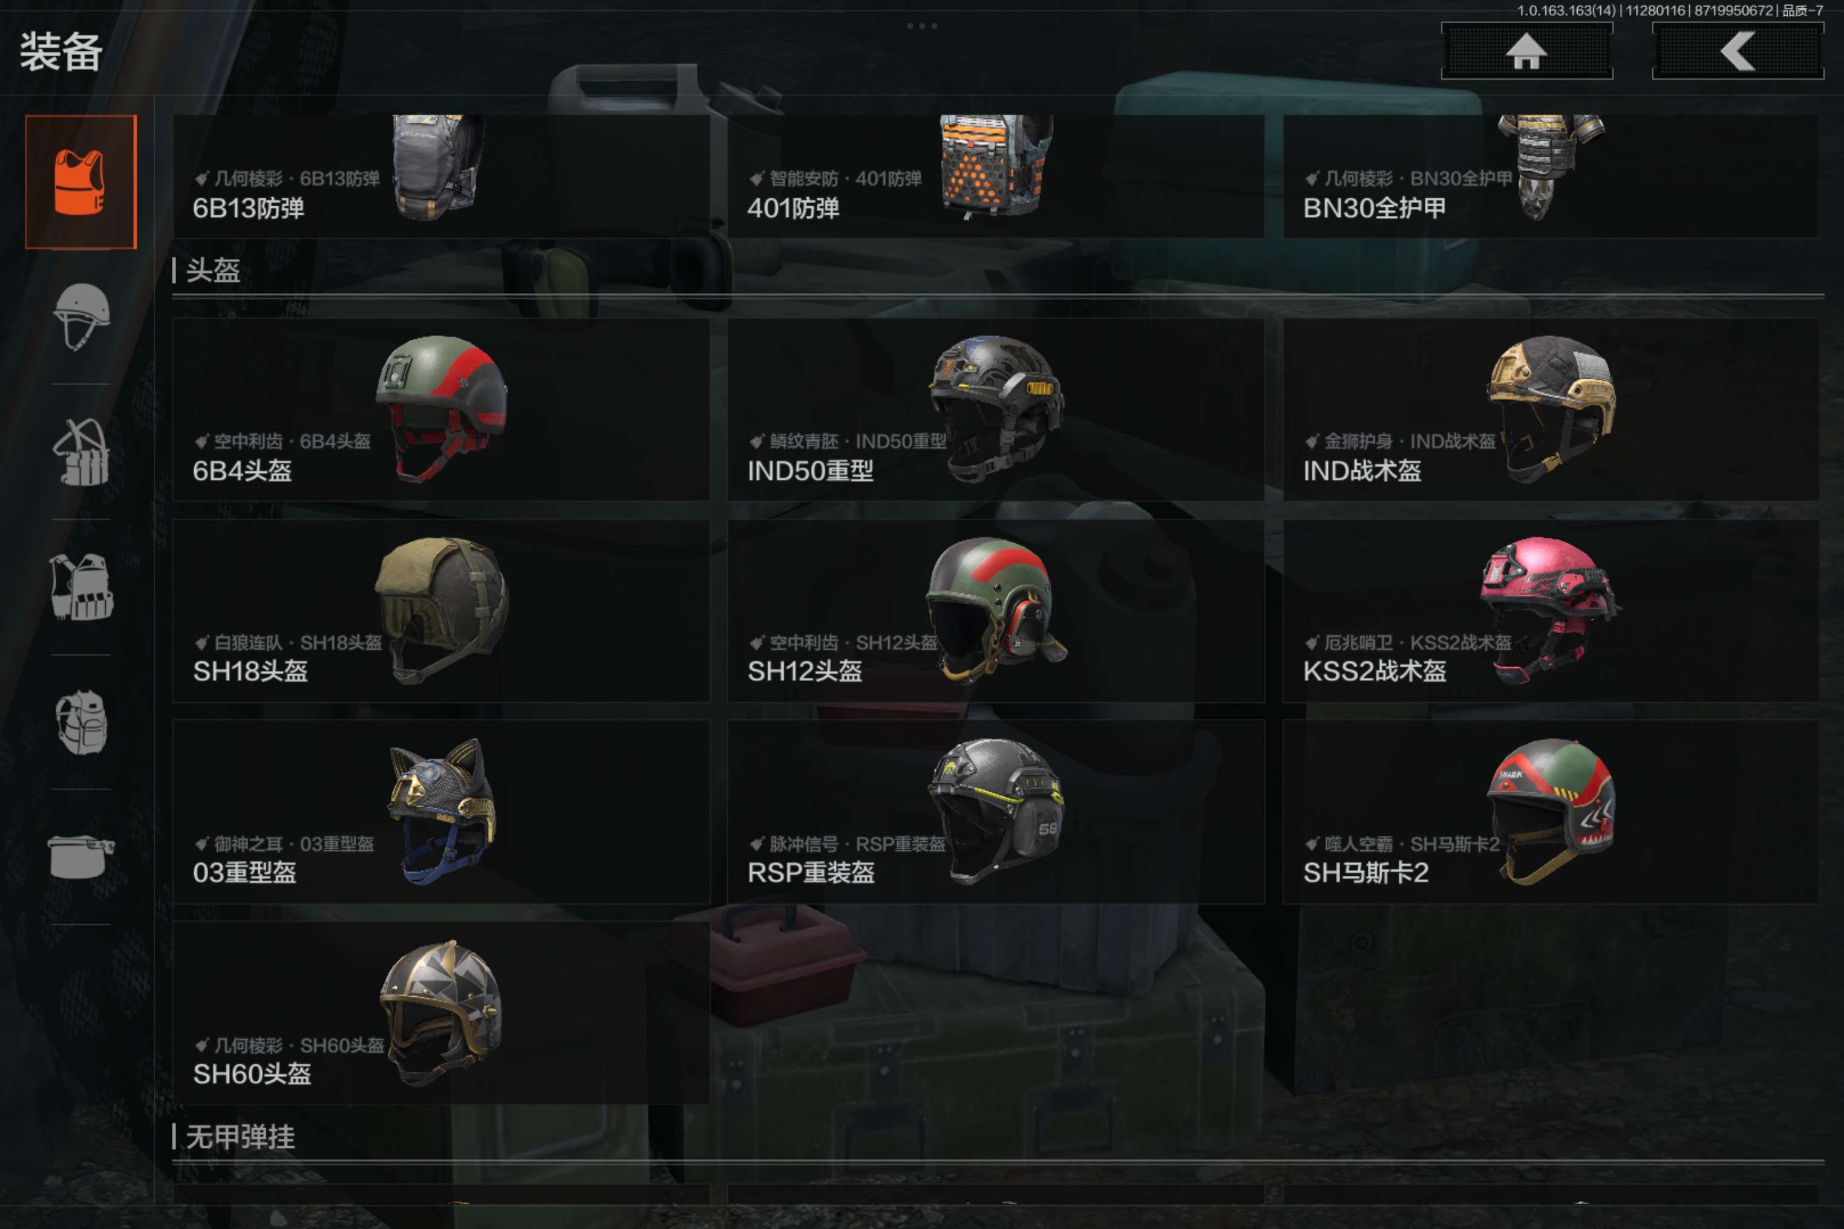
Task: Select the SH18头盔 item
Action: (442, 611)
